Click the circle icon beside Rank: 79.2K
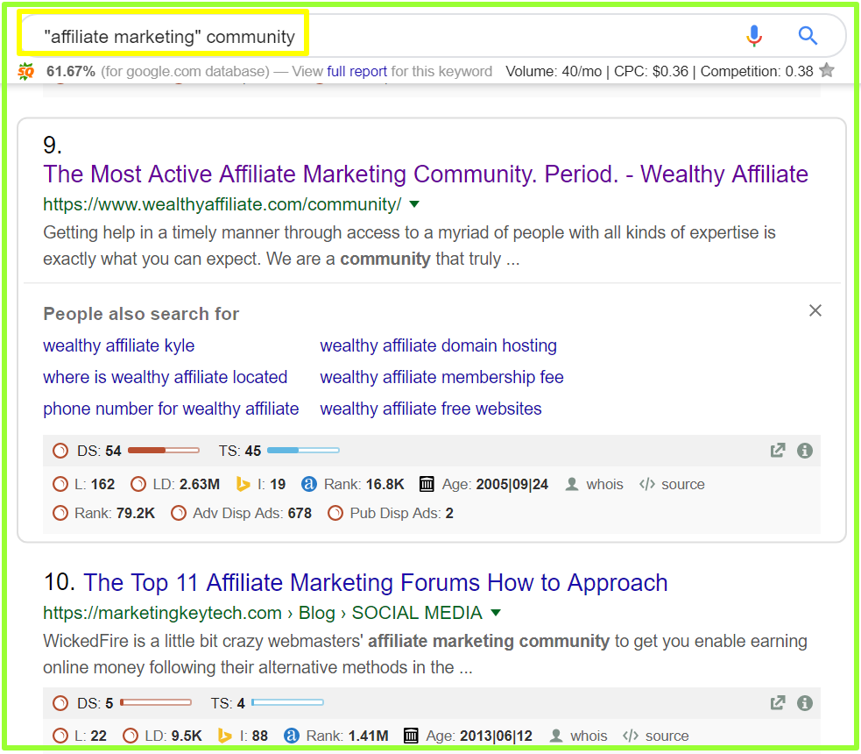 [x=60, y=513]
